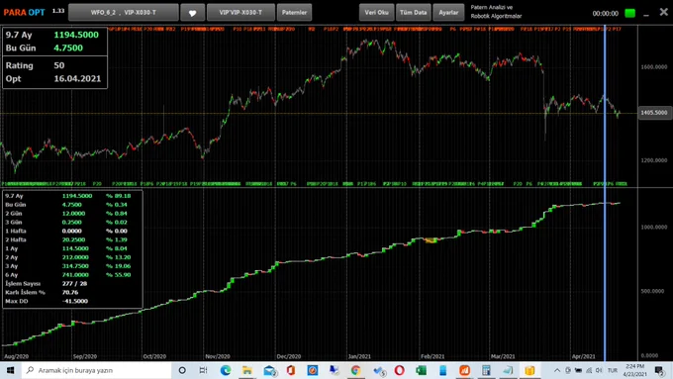Screen dimensions: 673x379
Task: Show hidden system tray icons
Action: pos(557,370)
